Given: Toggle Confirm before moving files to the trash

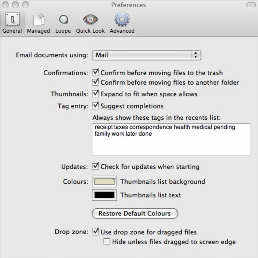Looking at the screenshot, I should click(x=95, y=73).
